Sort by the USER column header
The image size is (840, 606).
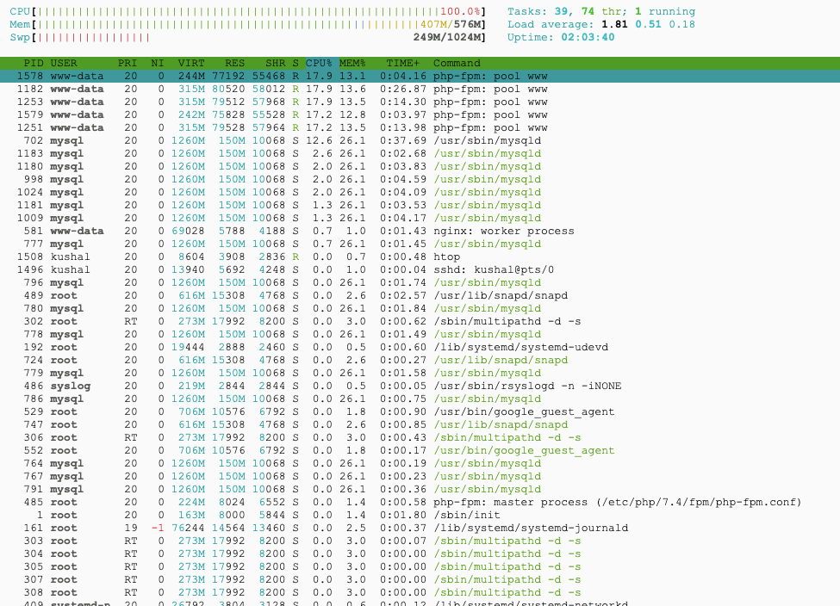point(64,63)
